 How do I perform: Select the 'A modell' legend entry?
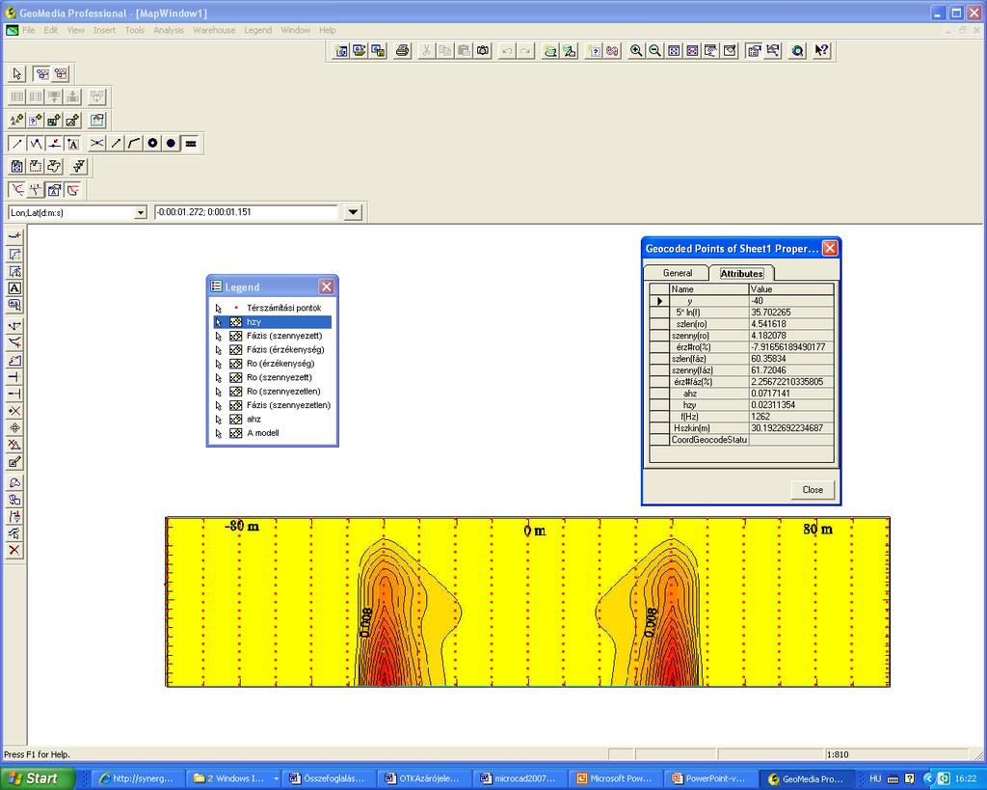pyautogui.click(x=262, y=433)
